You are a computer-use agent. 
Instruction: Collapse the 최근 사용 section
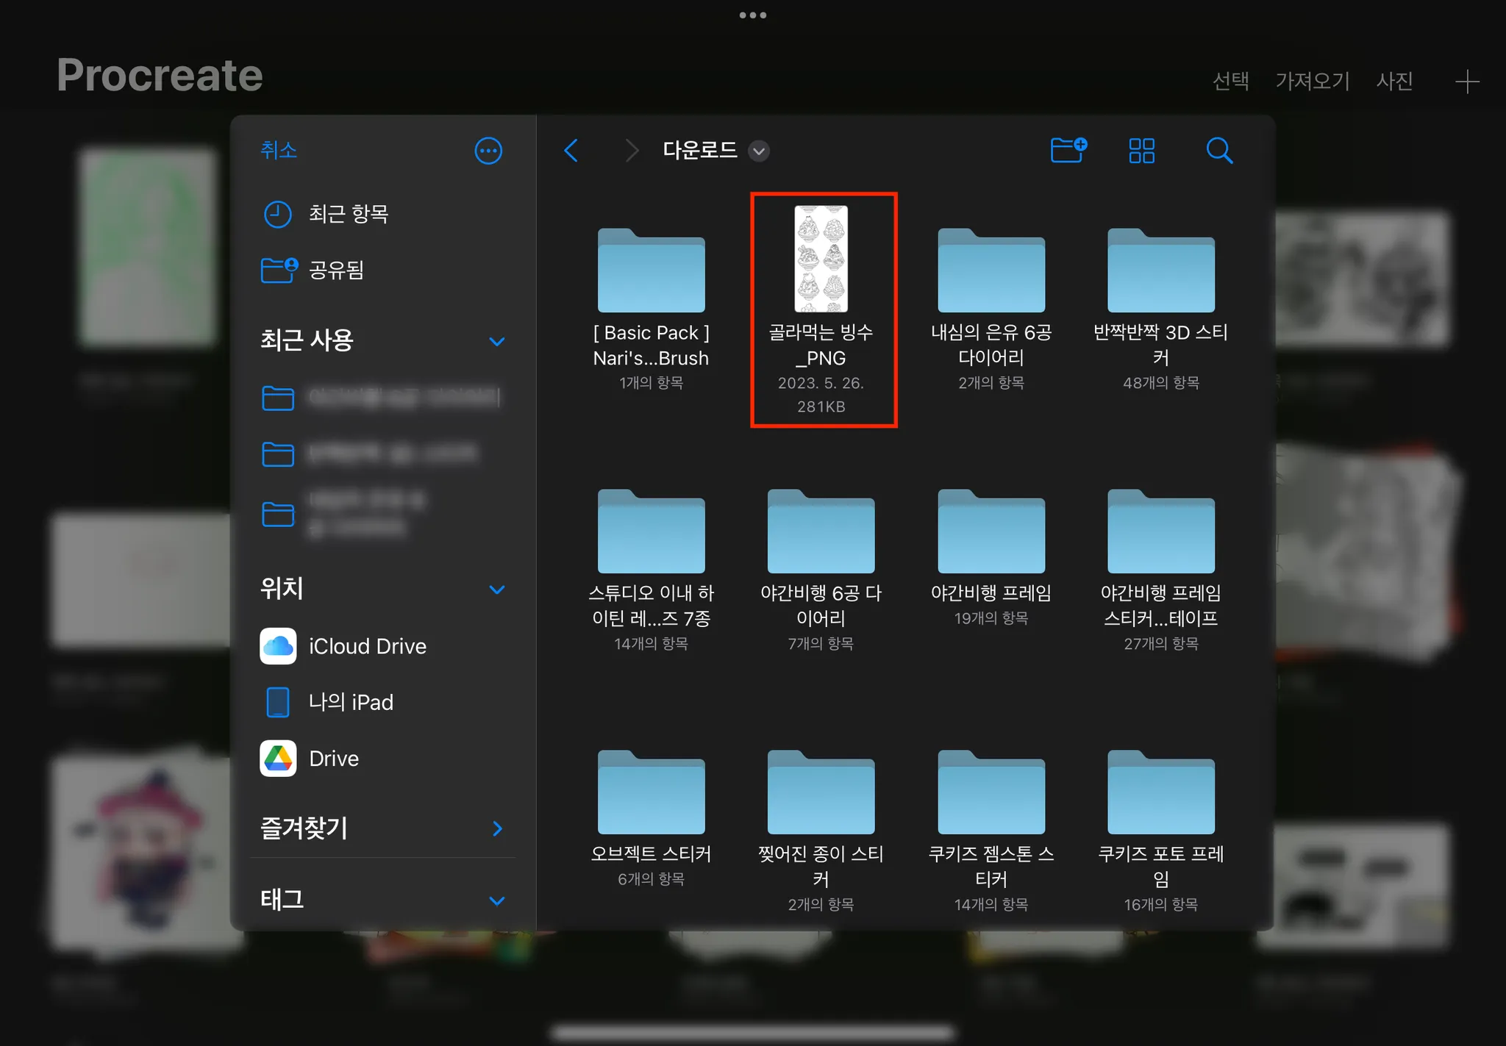point(497,341)
